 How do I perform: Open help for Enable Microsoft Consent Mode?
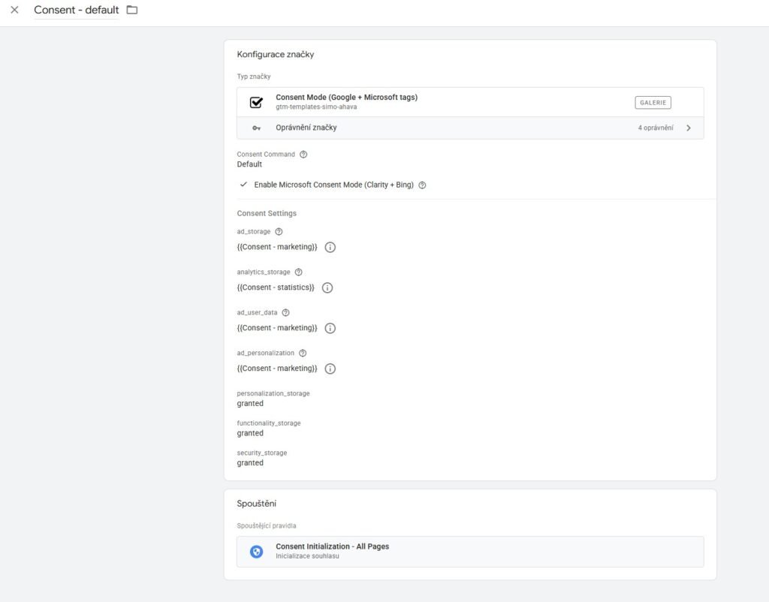click(x=422, y=185)
